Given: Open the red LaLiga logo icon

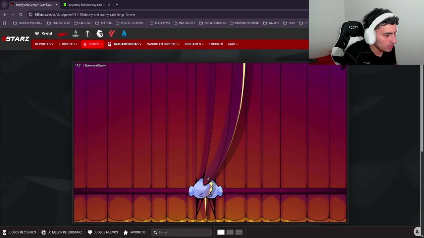Looking at the screenshot, I should (112, 33).
